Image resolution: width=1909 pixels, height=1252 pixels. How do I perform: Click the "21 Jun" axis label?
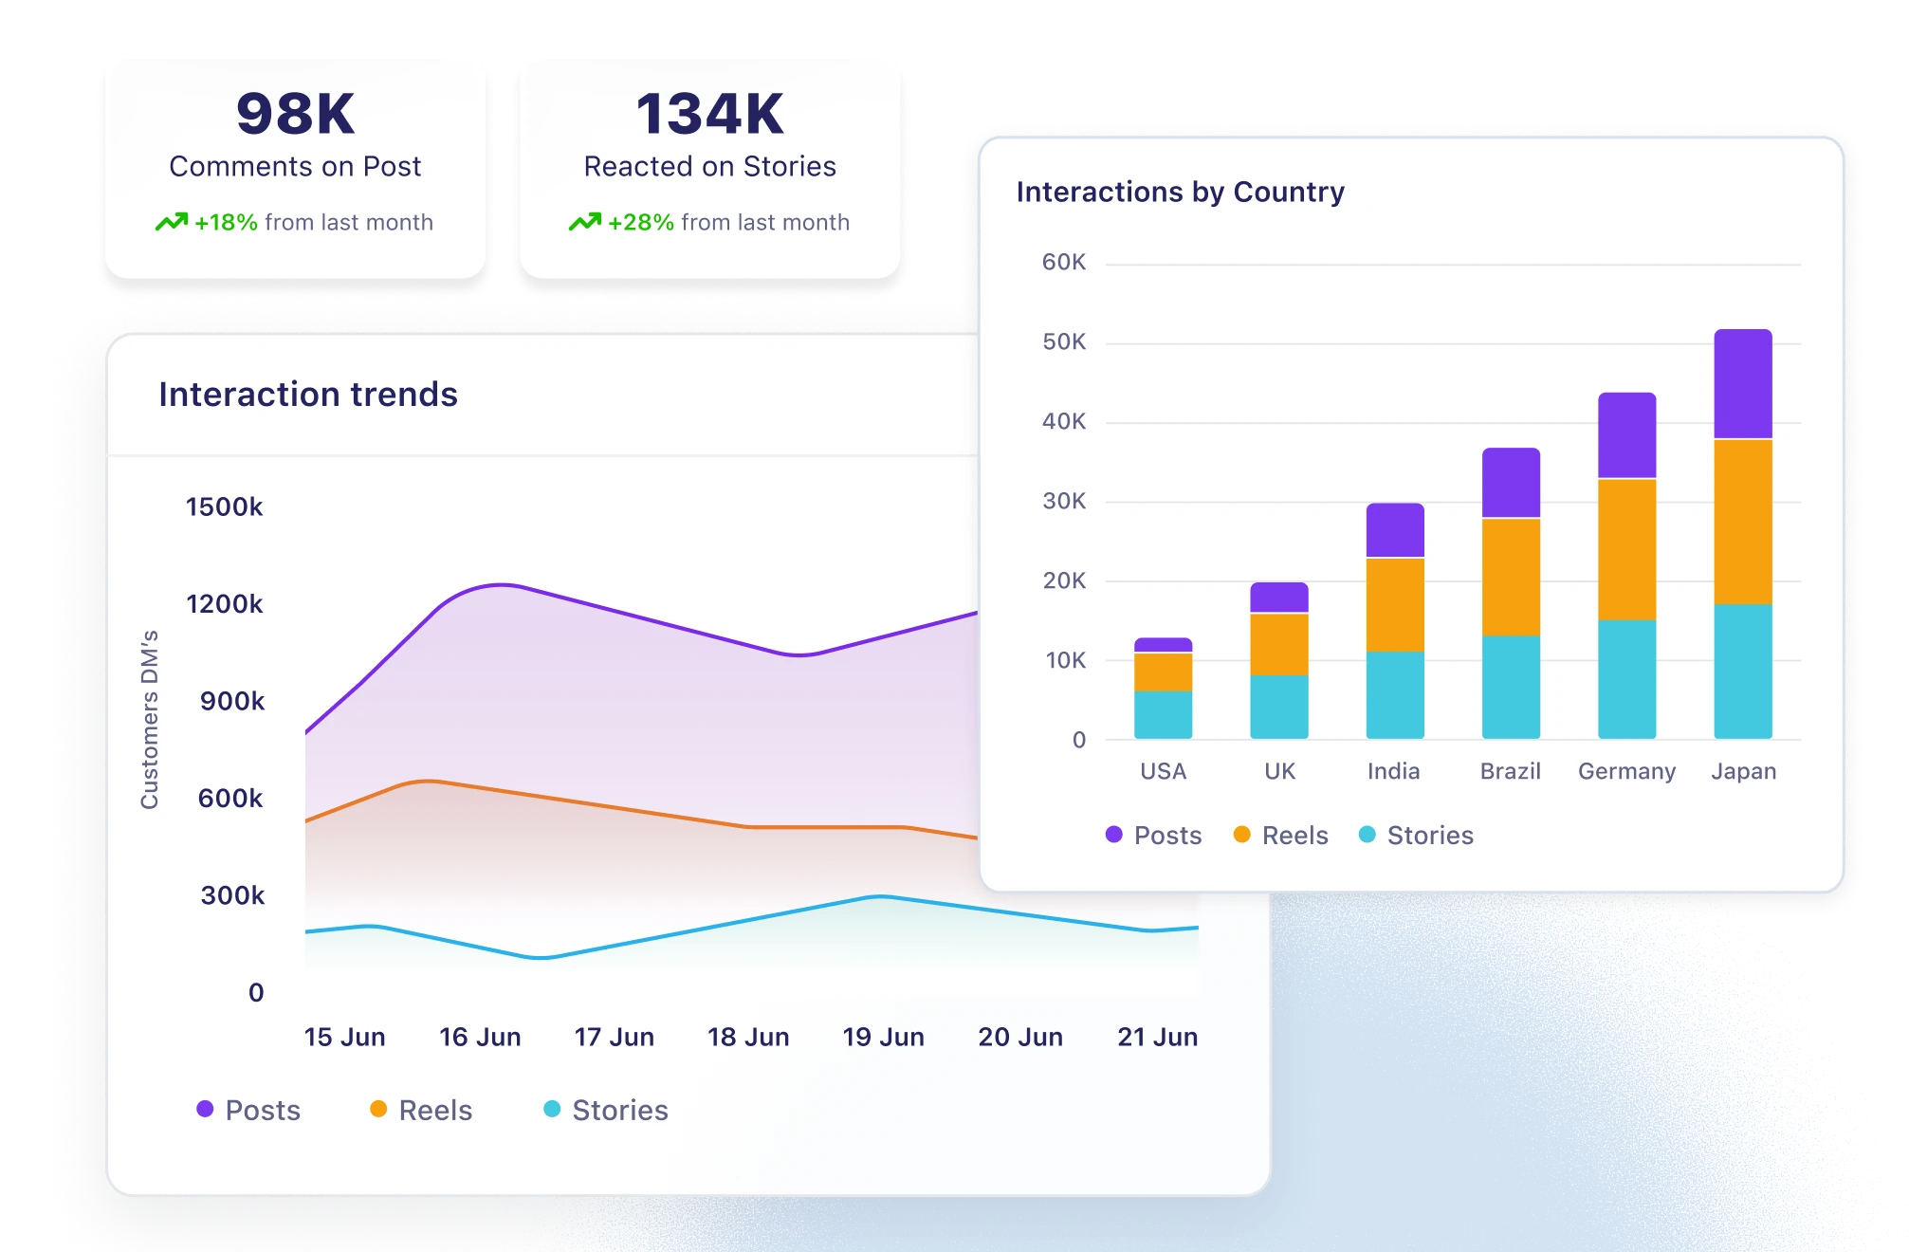(x=1158, y=1037)
